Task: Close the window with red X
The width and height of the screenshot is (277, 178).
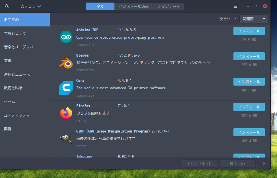Action: [265, 6]
